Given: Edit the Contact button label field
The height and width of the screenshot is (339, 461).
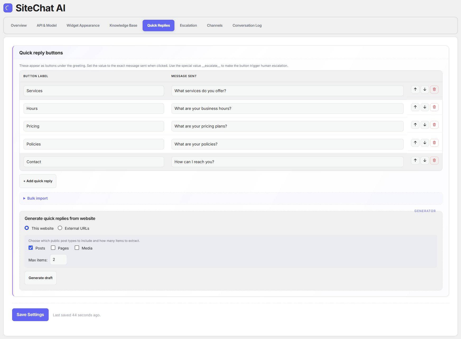Looking at the screenshot, I should [94, 162].
